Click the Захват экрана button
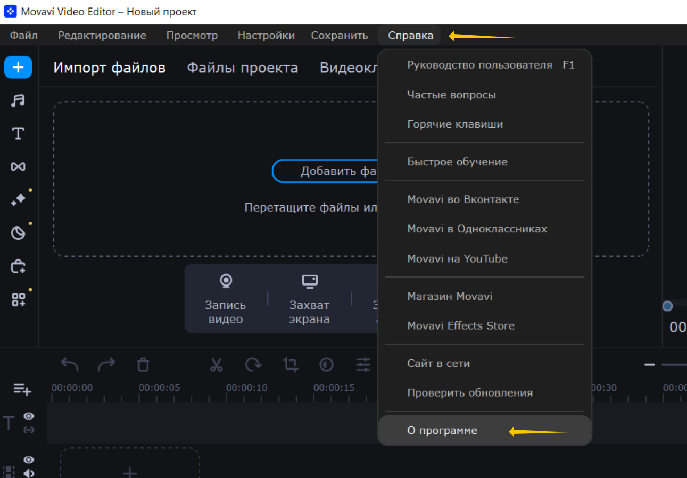687x478 pixels. click(309, 299)
